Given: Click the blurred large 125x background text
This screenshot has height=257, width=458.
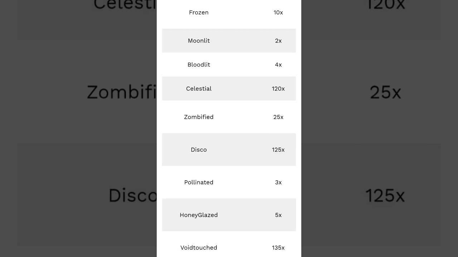Looking at the screenshot, I should click(x=385, y=196).
